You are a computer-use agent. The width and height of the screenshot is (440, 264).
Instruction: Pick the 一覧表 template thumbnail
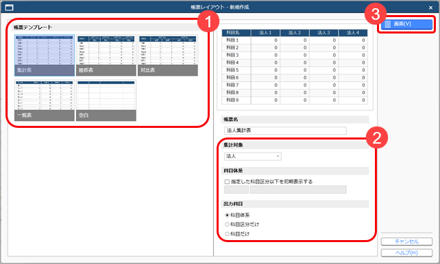pyautogui.click(x=45, y=101)
